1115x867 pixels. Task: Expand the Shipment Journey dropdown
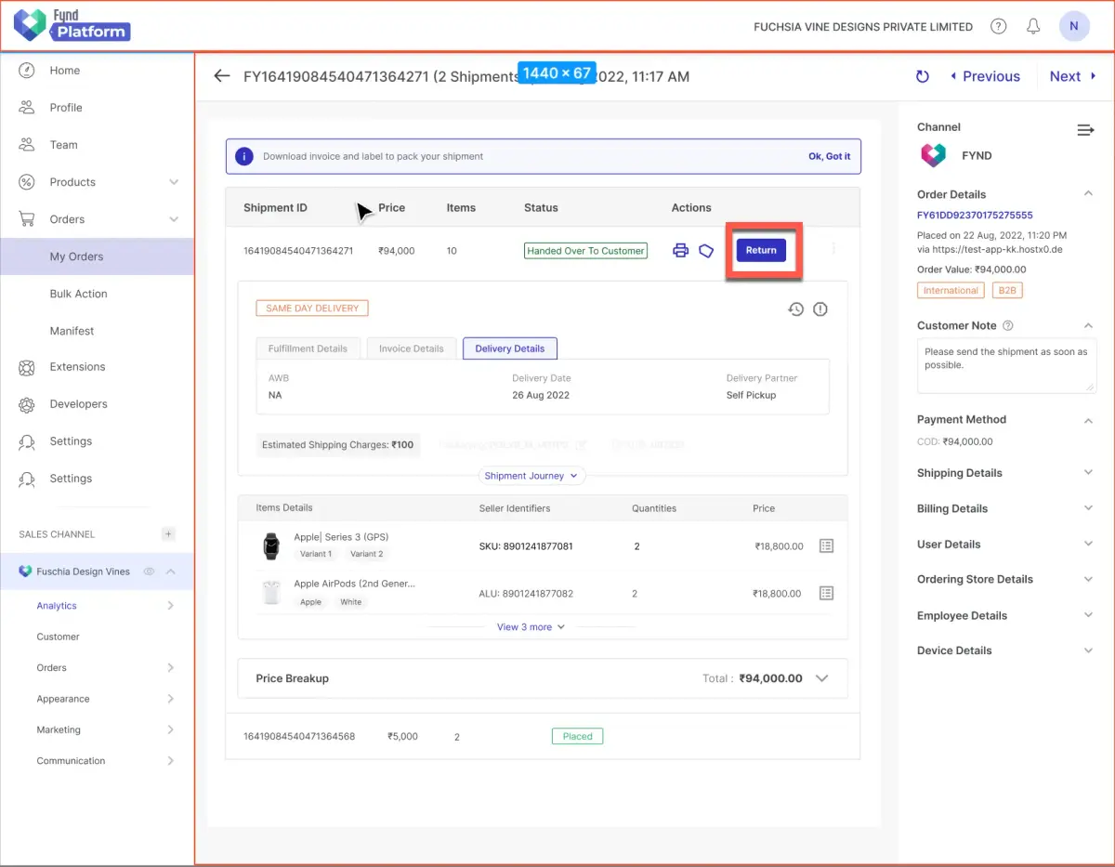tap(531, 476)
